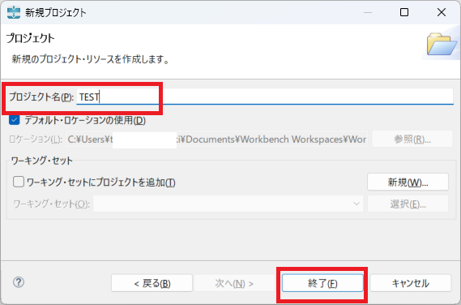Finish wizard with 終了(F) button
This screenshot has height=305, width=461.
[x=322, y=283]
